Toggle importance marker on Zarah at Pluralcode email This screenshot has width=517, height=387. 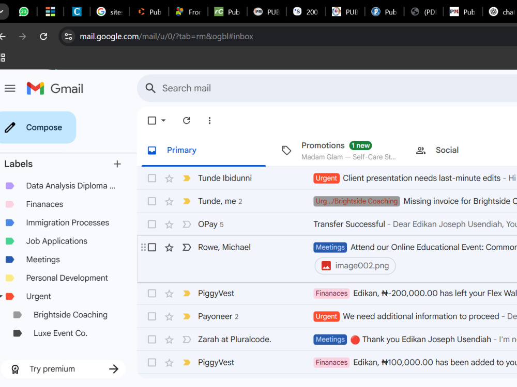coord(187,340)
